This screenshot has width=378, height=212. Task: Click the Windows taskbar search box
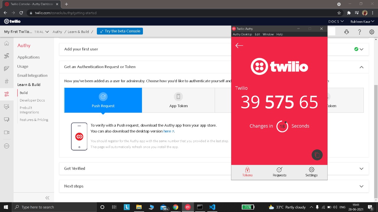point(54,207)
